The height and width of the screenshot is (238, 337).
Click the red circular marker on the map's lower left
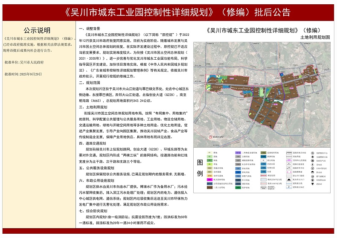click(x=211, y=136)
